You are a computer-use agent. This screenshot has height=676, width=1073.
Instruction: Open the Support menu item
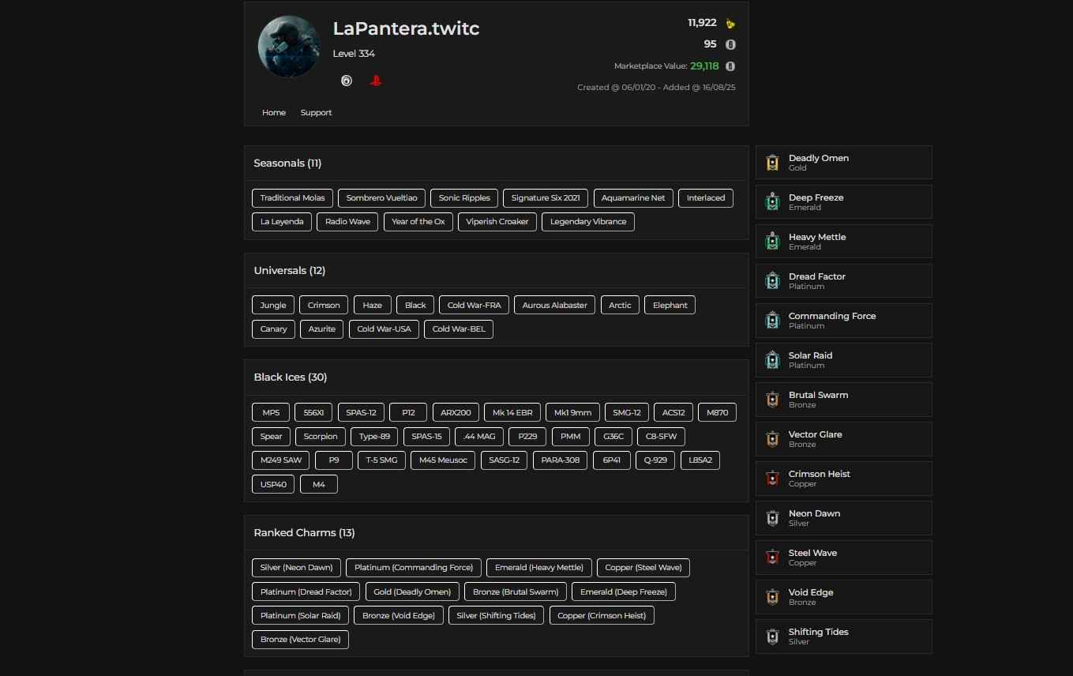point(316,113)
